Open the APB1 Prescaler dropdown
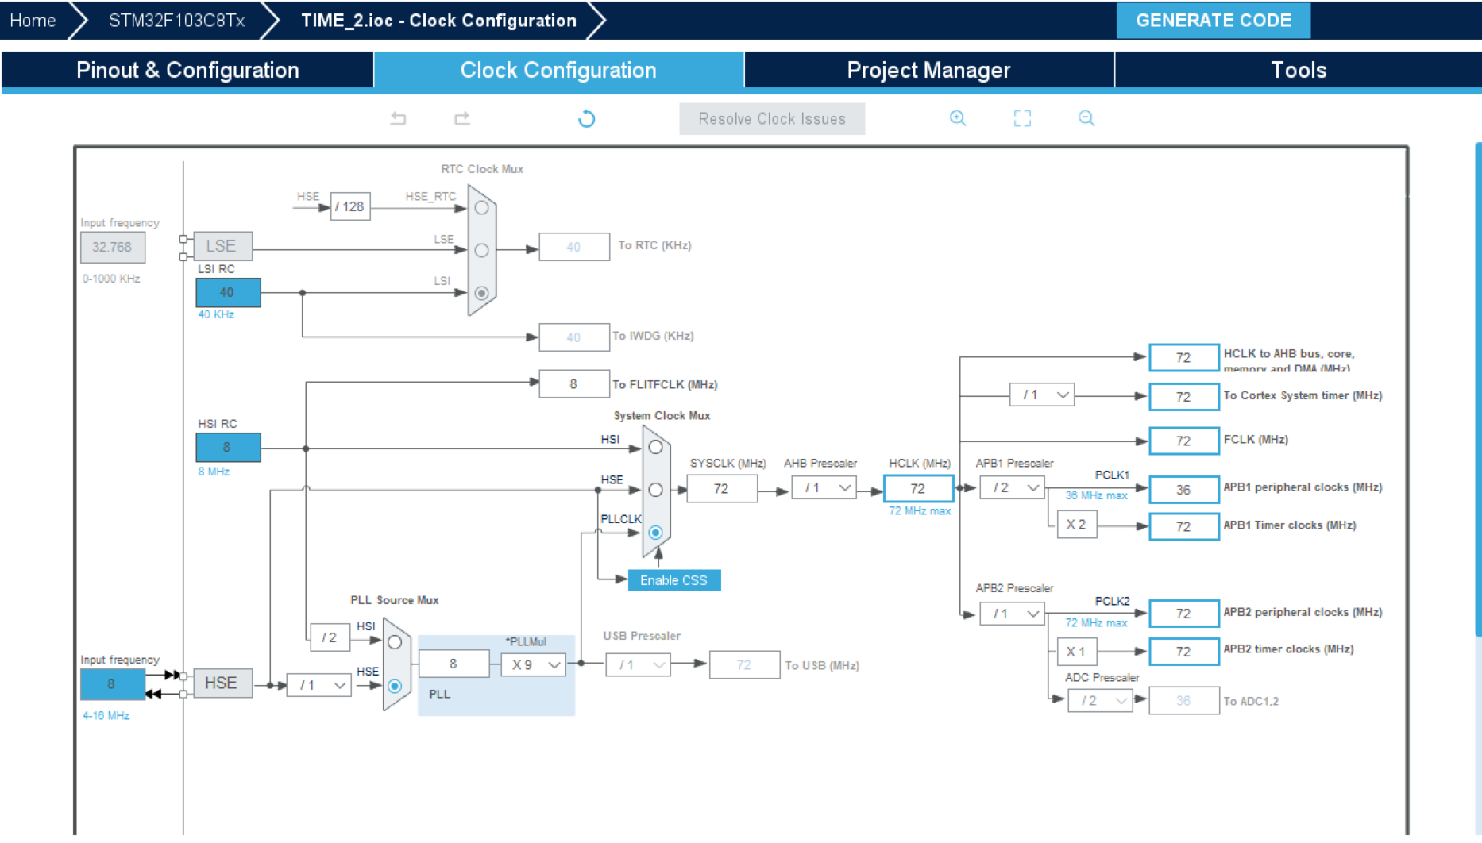This screenshot has height=843, width=1482. pos(1013,488)
